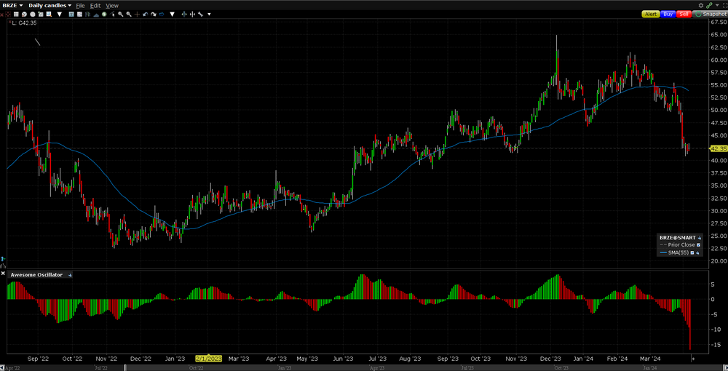This screenshot has width=728, height=371.
Task: Click the undo arrow in chart toolbar
Action: pos(145,14)
